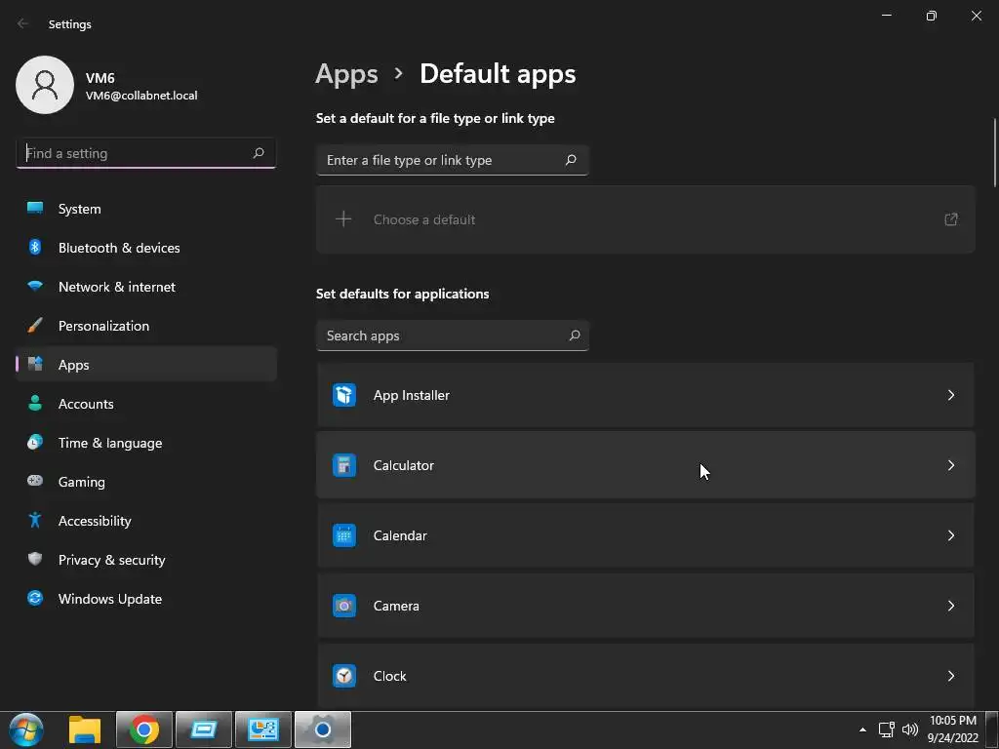Open Google Chrome from the taskbar
999x749 pixels.
coord(144,729)
